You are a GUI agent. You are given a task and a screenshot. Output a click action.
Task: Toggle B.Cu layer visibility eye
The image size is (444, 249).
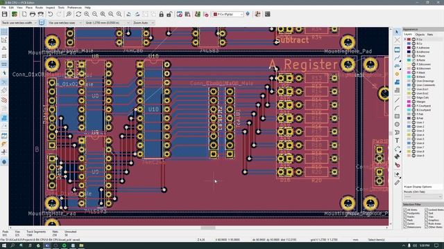pyautogui.click(x=413, y=44)
